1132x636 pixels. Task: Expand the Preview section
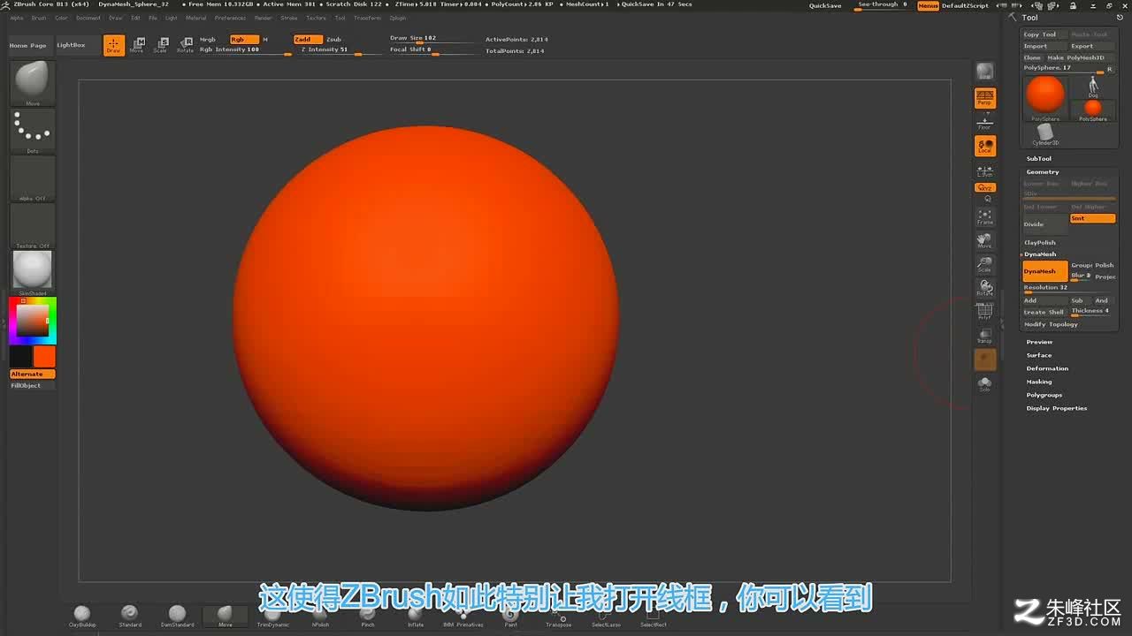tap(1039, 342)
